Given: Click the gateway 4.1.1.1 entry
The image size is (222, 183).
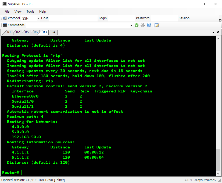Looking at the screenshot, I should point(20,152).
